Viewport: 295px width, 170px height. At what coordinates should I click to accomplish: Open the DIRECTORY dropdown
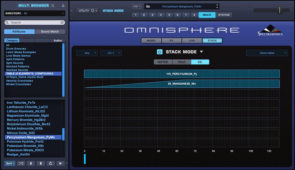pyautogui.click(x=35, y=13)
